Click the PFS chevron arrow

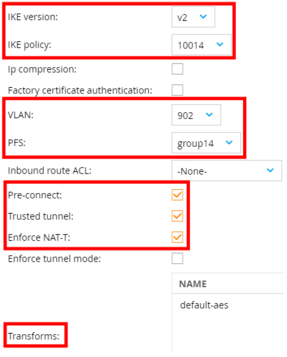click(229, 143)
